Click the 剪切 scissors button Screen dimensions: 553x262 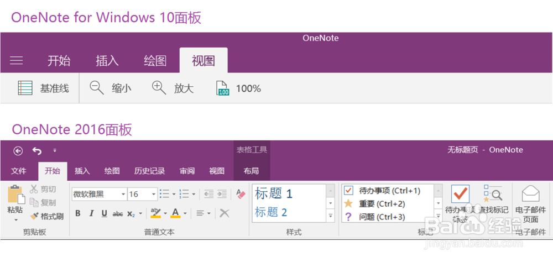pyautogui.click(x=43, y=190)
